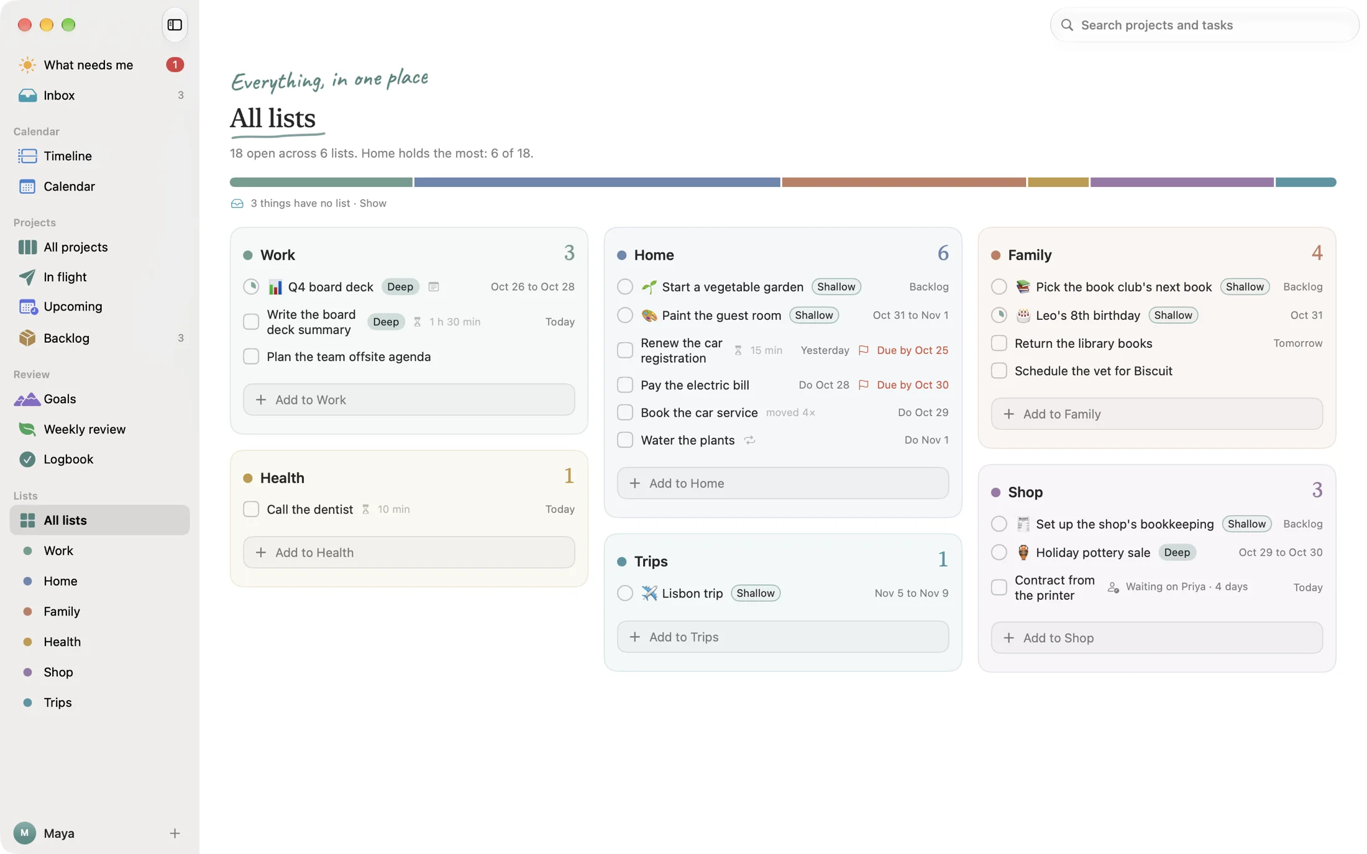Open What needs me sun icon
Screen dimensions: 1367x854
click(x=27, y=65)
